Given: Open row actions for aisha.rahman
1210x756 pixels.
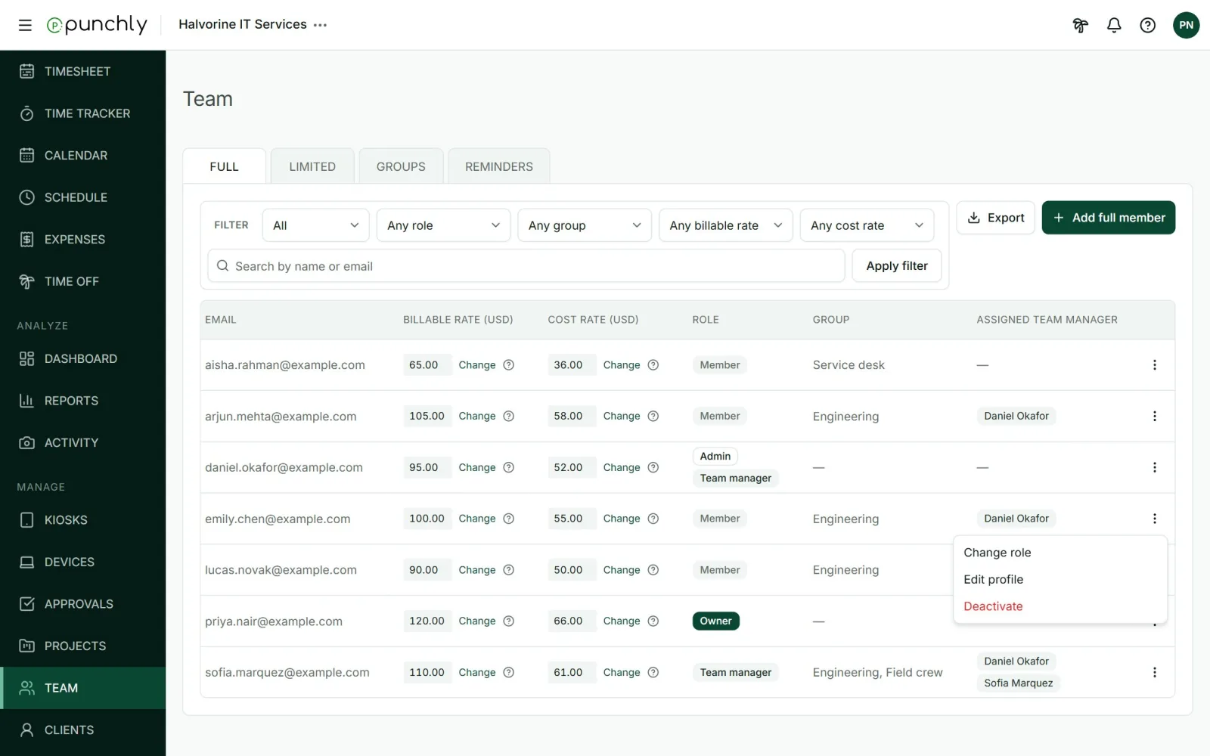Looking at the screenshot, I should point(1154,365).
